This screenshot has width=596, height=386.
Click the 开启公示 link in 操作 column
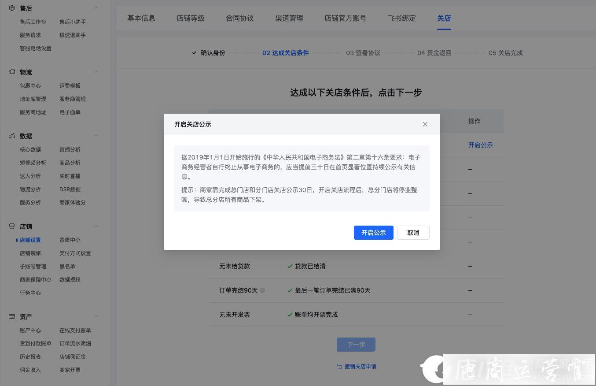[x=481, y=145]
